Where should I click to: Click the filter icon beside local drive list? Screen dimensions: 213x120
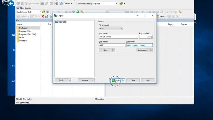point(47,12)
